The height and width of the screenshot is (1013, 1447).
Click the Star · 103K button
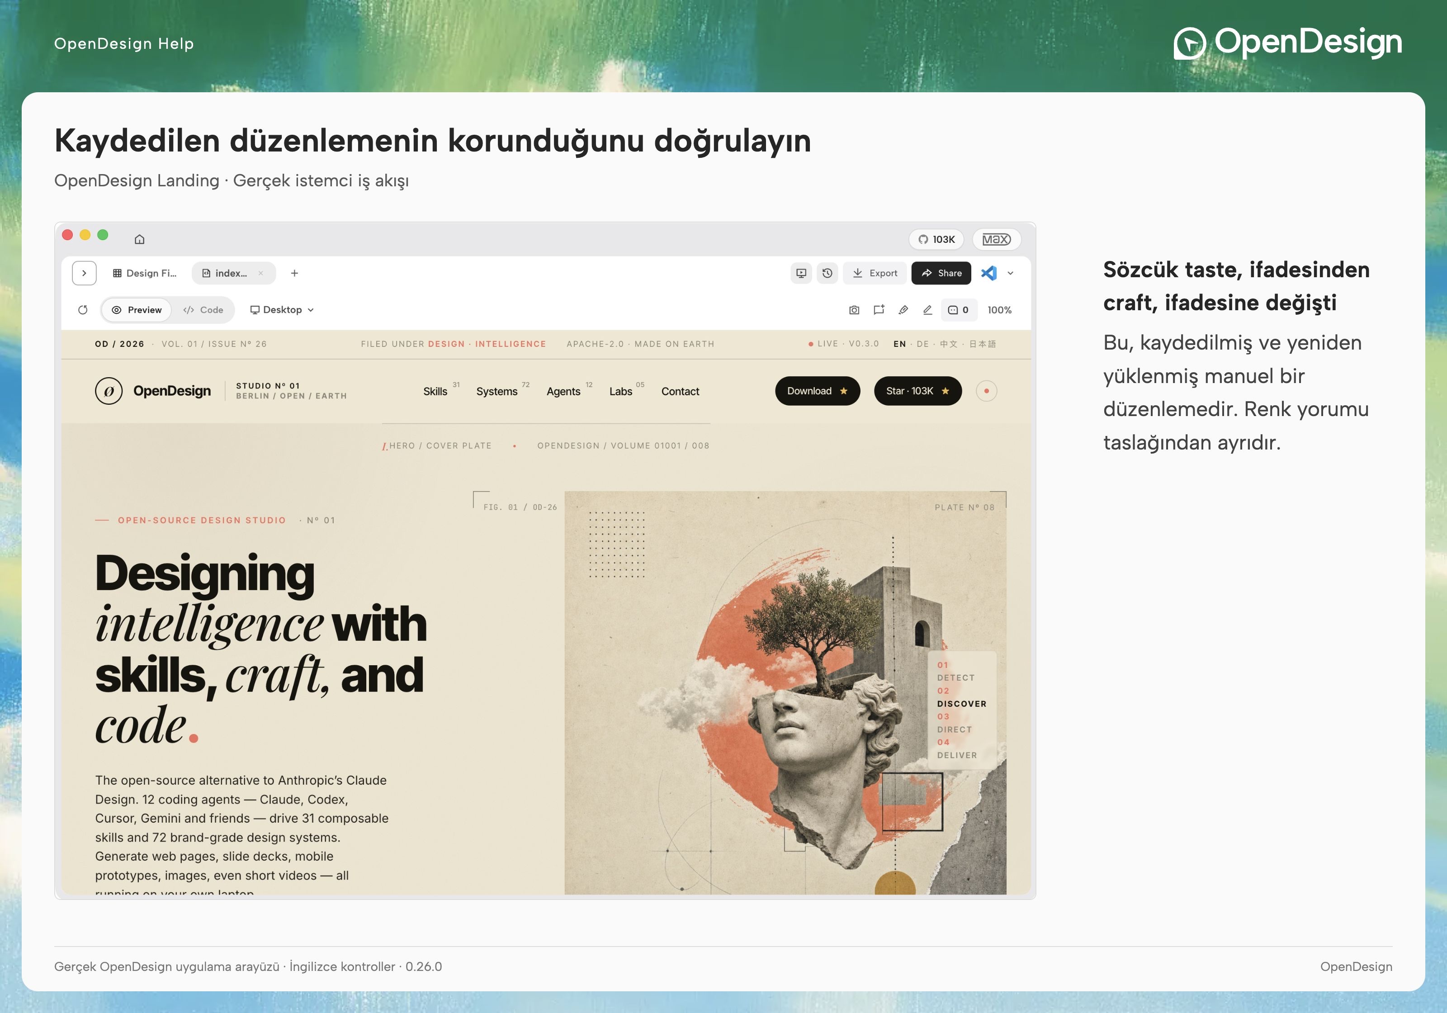coord(917,391)
